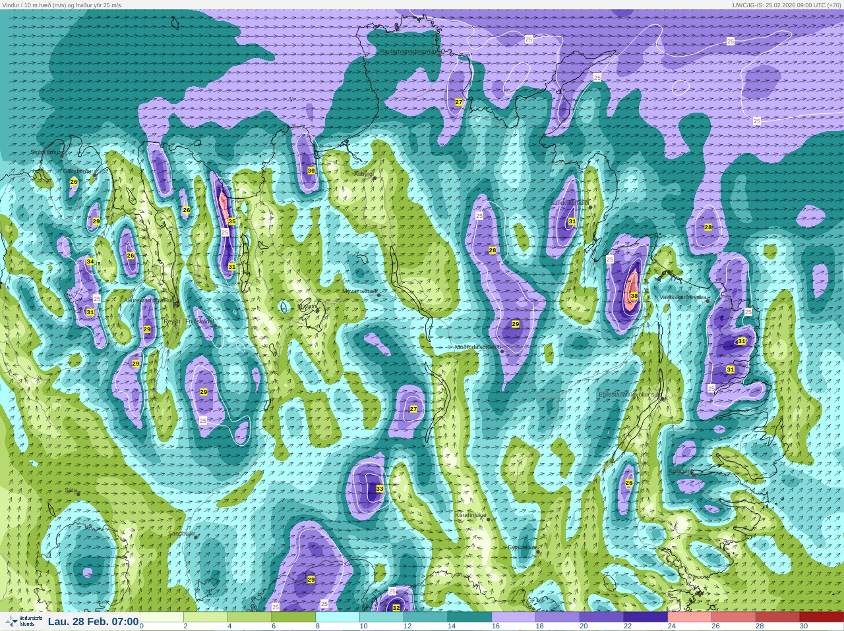The width and height of the screenshot is (844, 631).
Task: Select the Möðrudalsöræfi station label
Action: click(x=478, y=347)
